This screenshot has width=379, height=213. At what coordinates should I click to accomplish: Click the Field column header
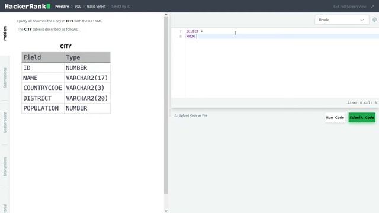pyautogui.click(x=43, y=57)
